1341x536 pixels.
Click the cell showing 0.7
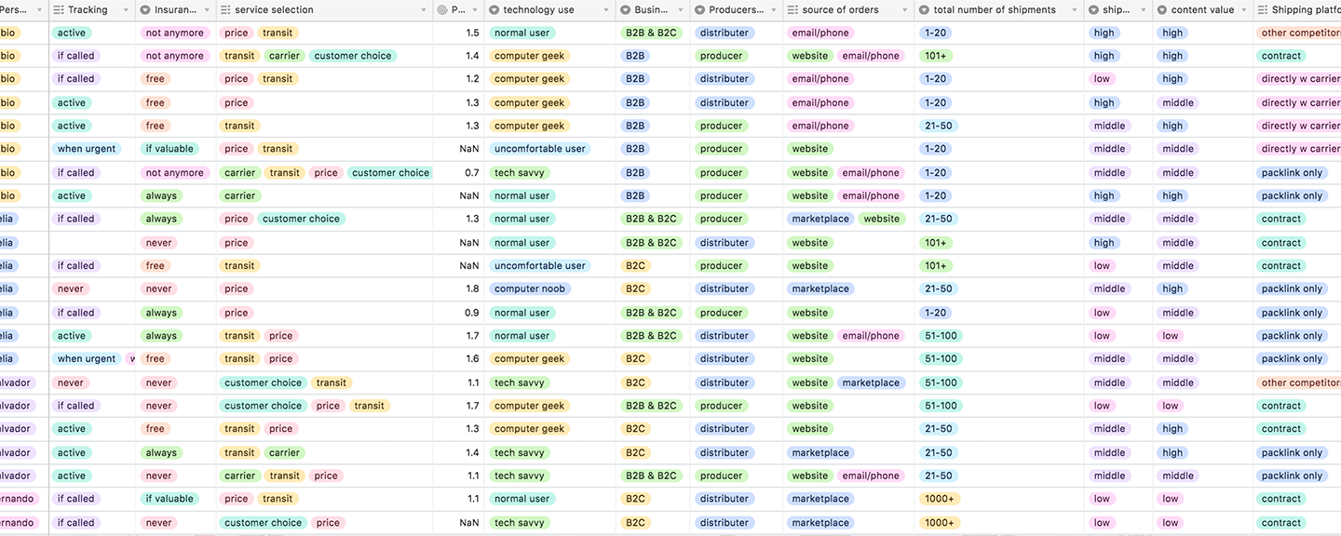(x=458, y=173)
